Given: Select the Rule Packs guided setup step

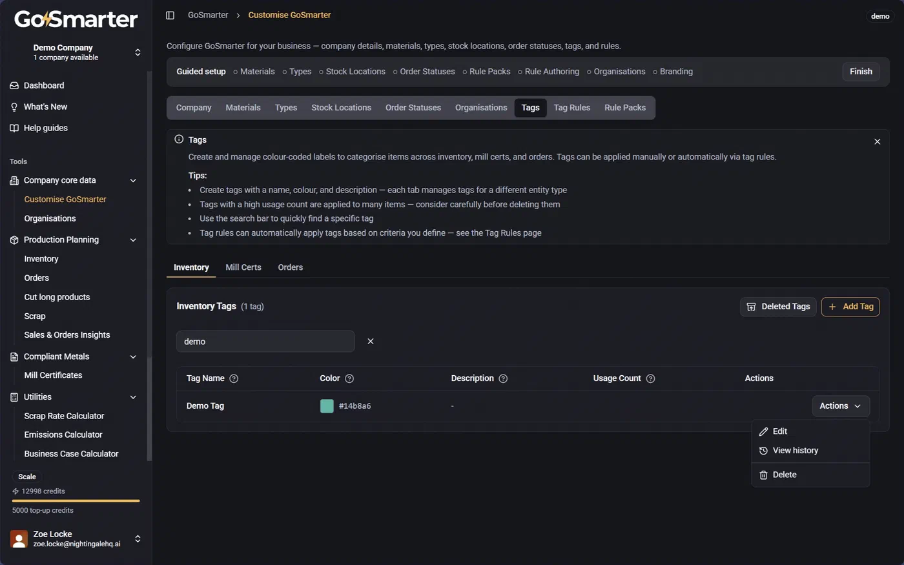Looking at the screenshot, I should [486, 72].
